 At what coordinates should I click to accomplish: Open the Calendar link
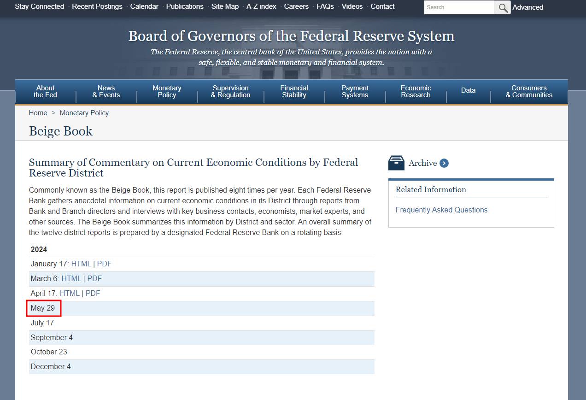(x=144, y=6)
